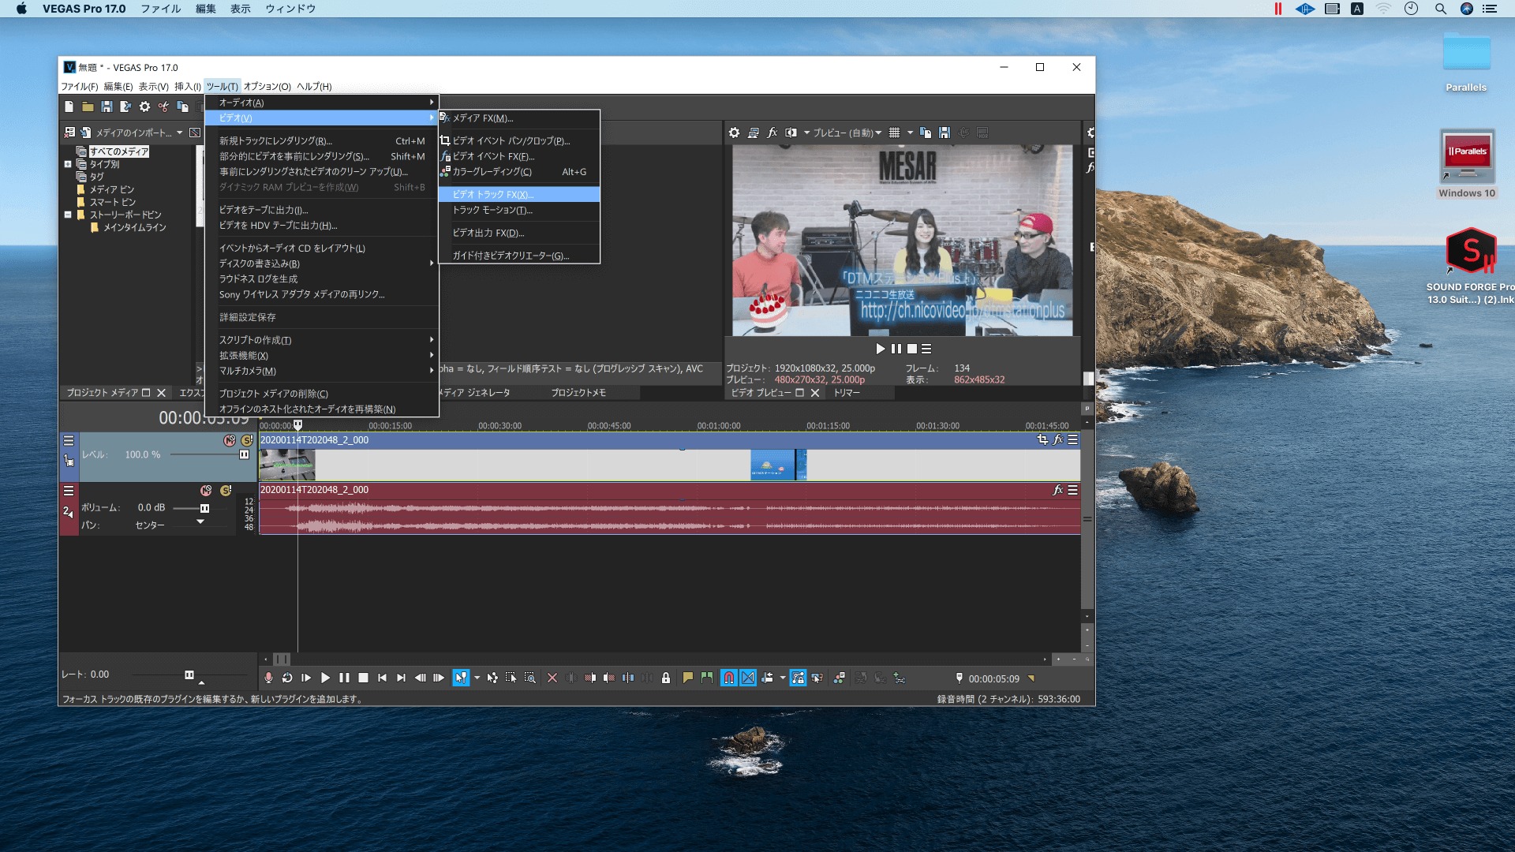Adjust the audio track ボリューム slider handle

pos(204,508)
